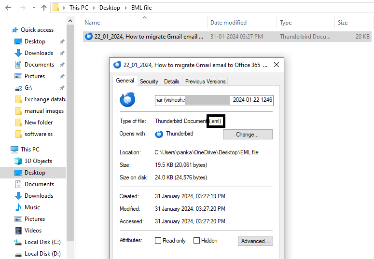This screenshot has height=259, width=374.
Task: Select EML file in the address breadcrumb
Action: coord(141,8)
